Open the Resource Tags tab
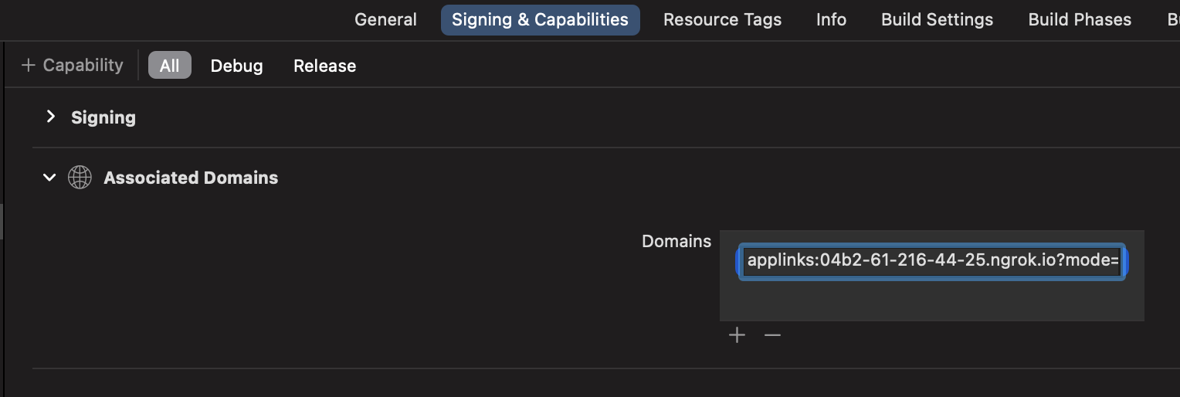 pos(722,20)
